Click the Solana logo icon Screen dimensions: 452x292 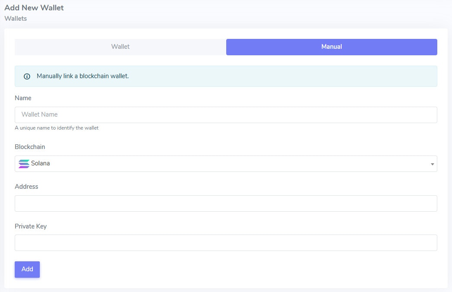tap(24, 164)
